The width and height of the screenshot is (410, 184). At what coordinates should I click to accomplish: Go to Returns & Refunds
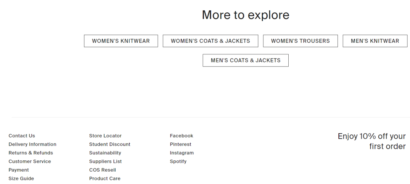pos(31,153)
